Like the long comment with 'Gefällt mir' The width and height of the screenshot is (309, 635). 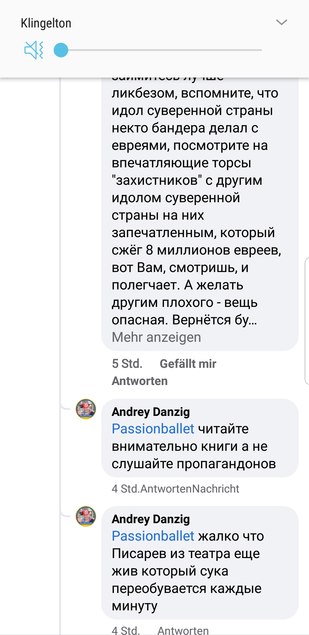click(188, 364)
